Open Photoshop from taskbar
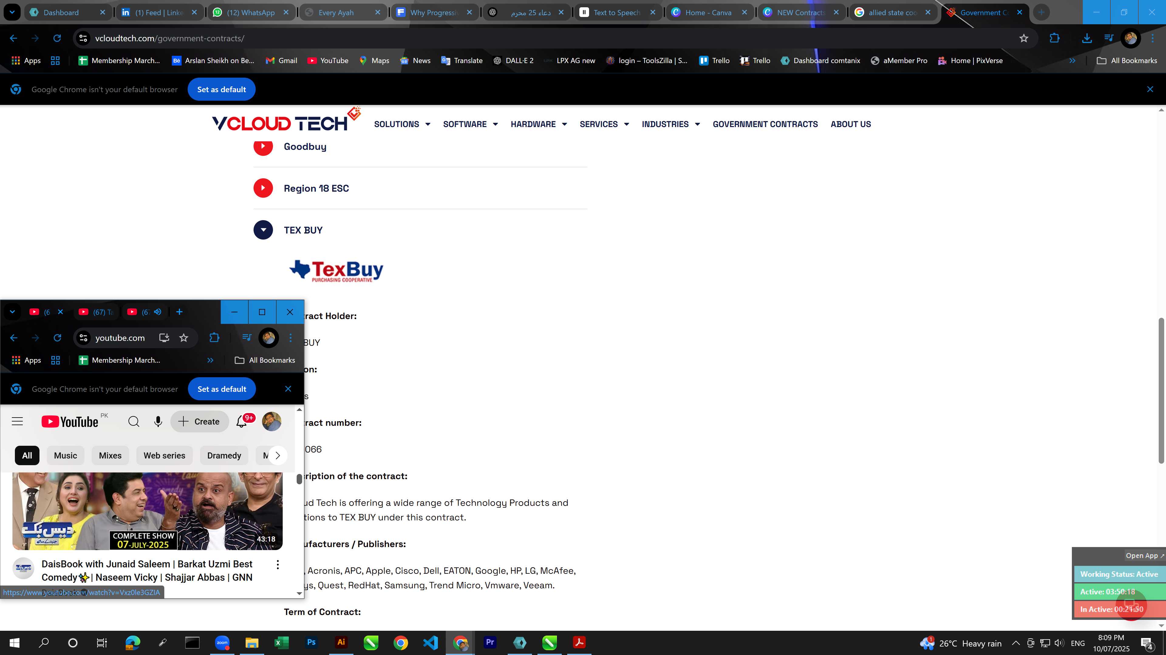This screenshot has height=655, width=1166. click(x=311, y=643)
